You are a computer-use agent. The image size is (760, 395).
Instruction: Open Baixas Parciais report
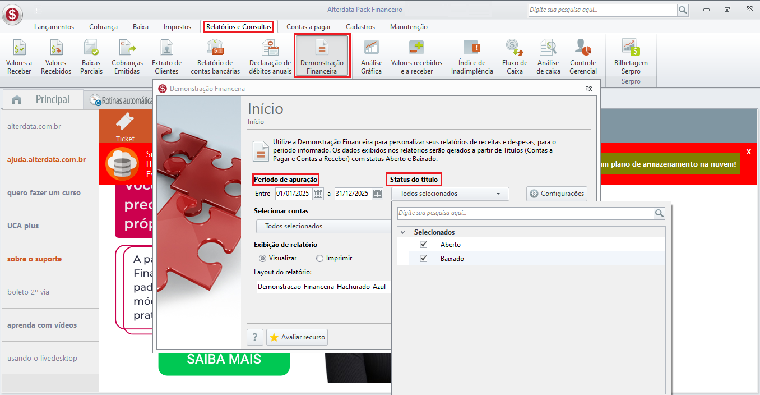pos(91,57)
